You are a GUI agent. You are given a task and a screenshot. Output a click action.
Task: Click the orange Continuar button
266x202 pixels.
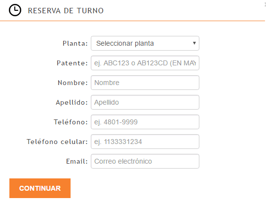click(40, 188)
